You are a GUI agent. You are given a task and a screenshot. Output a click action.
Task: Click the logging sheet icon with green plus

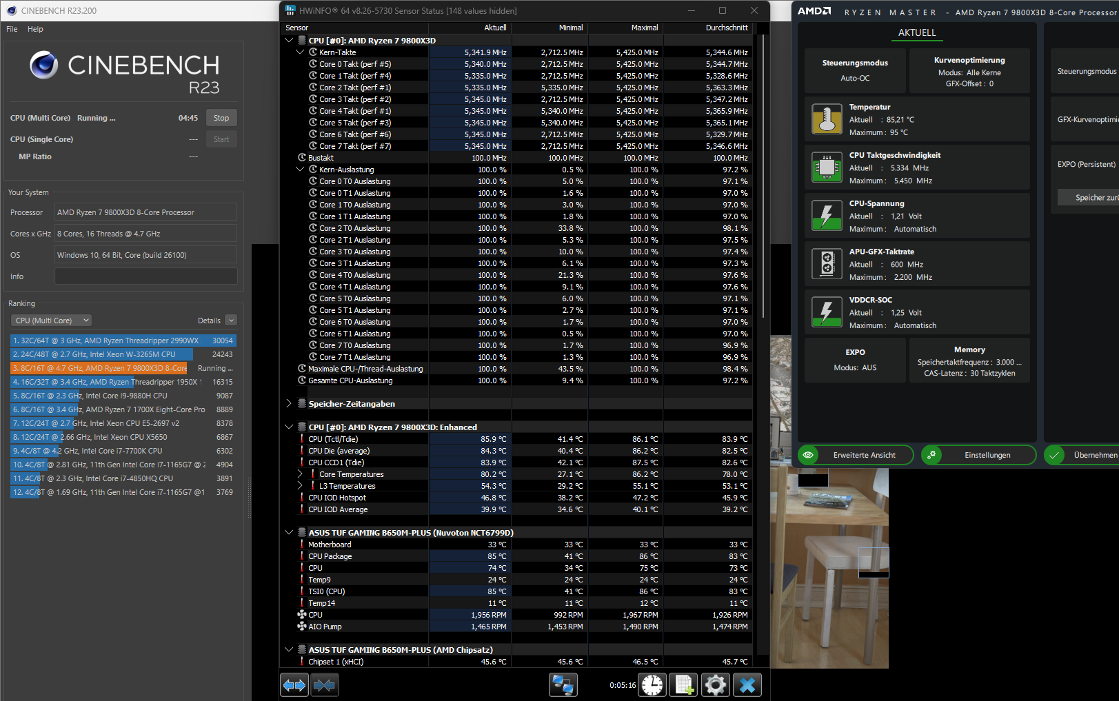click(684, 685)
